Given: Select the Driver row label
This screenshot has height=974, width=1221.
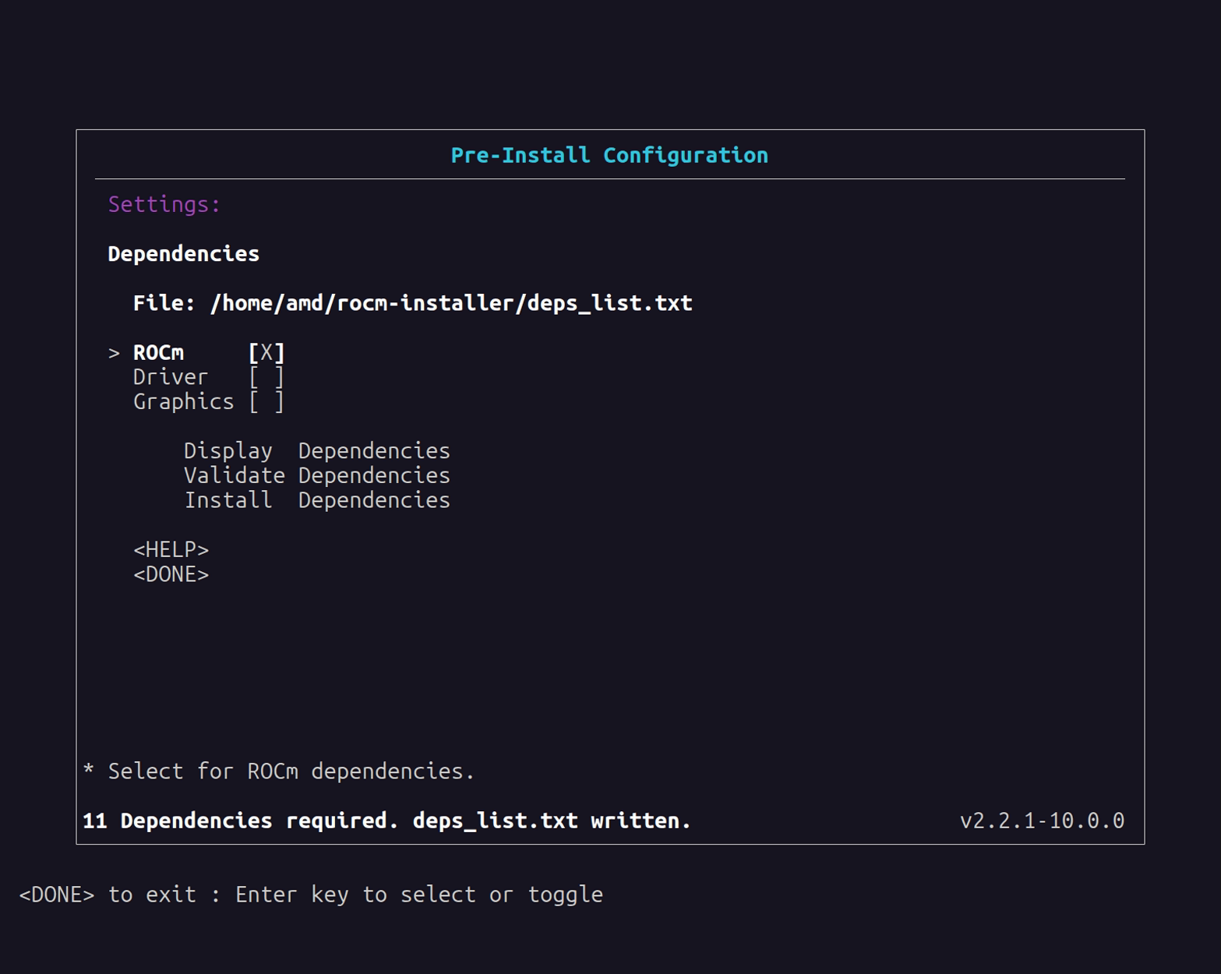Looking at the screenshot, I should coord(171,377).
